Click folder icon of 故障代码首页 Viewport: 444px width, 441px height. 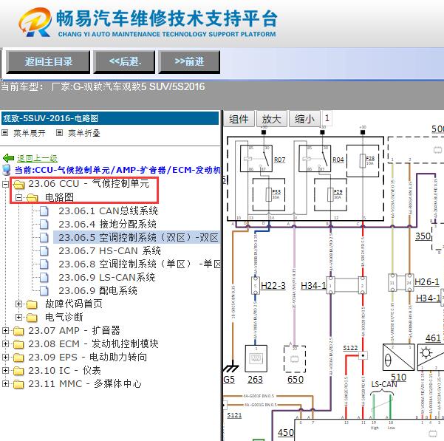click(32, 304)
